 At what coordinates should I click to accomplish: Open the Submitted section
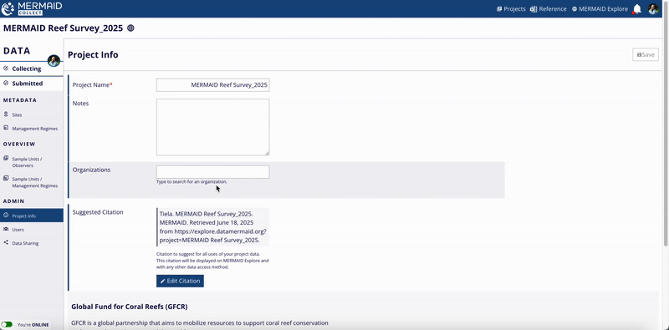click(32, 84)
